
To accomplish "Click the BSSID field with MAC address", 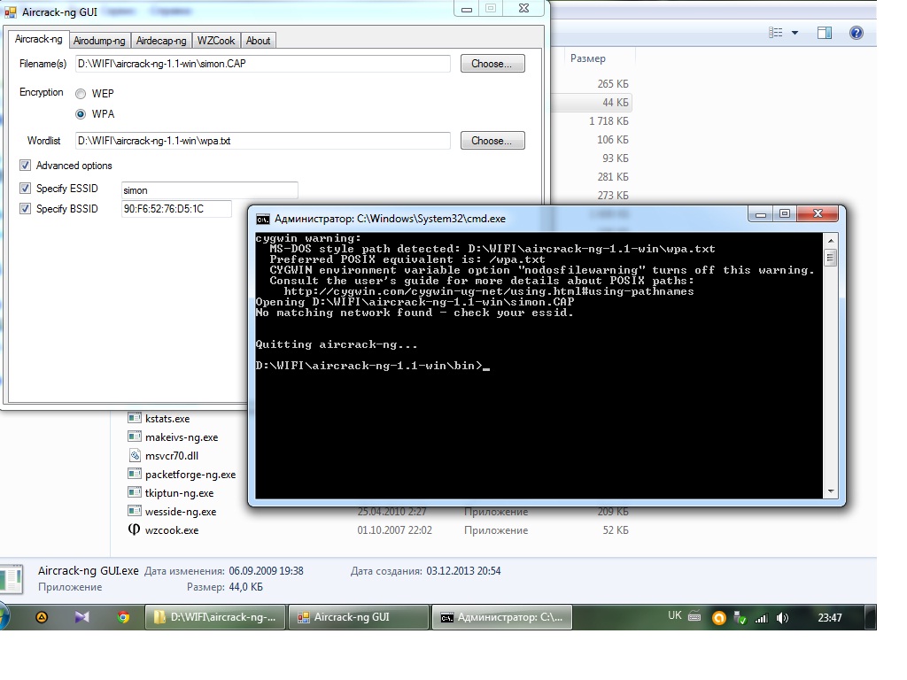I will click(x=176, y=209).
